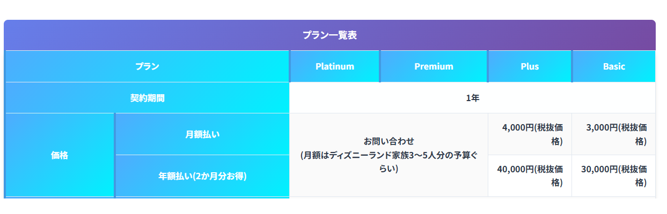Viewport: 667px width, 214px height.
Task: Select the Premium plan header
Action: point(434,66)
